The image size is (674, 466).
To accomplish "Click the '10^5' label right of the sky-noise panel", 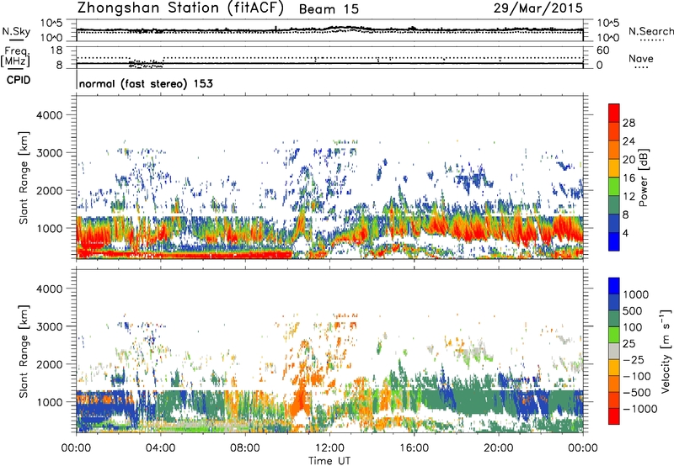I will pos(608,24).
